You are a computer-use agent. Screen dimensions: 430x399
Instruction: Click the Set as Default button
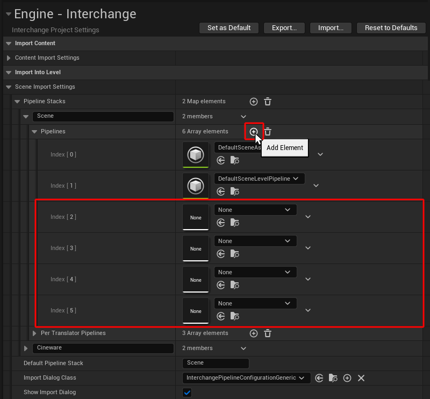[x=228, y=28]
